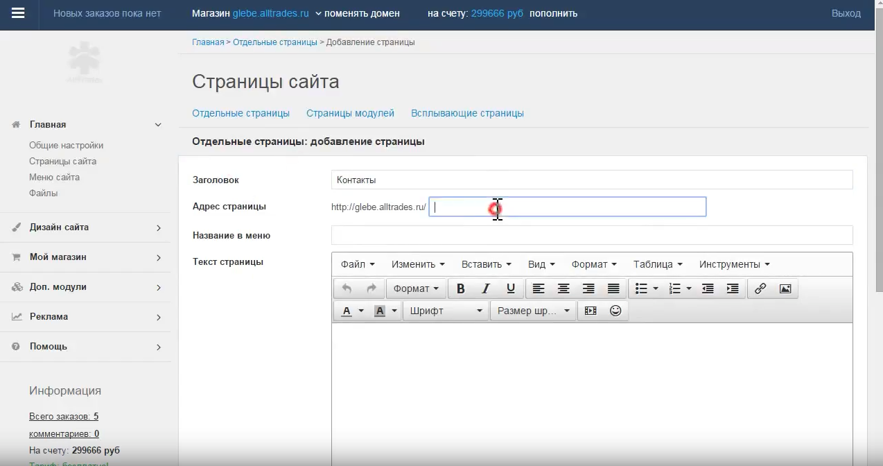
Task: Insert an image via the picture icon
Action: click(785, 289)
